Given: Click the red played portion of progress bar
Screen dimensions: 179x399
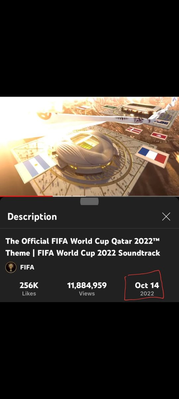Looking at the screenshot, I should (x=26, y=196).
